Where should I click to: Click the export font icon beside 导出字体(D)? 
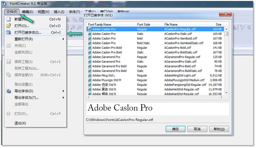point(8,91)
